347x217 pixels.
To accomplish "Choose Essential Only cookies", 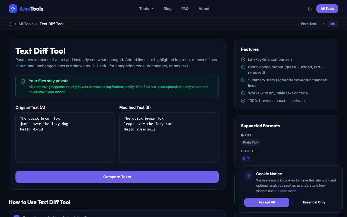I will coord(314,202).
